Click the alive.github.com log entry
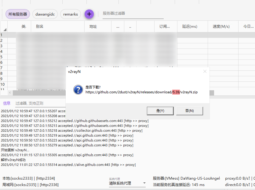Screen dimensions: 255x190 tap(68, 165)
